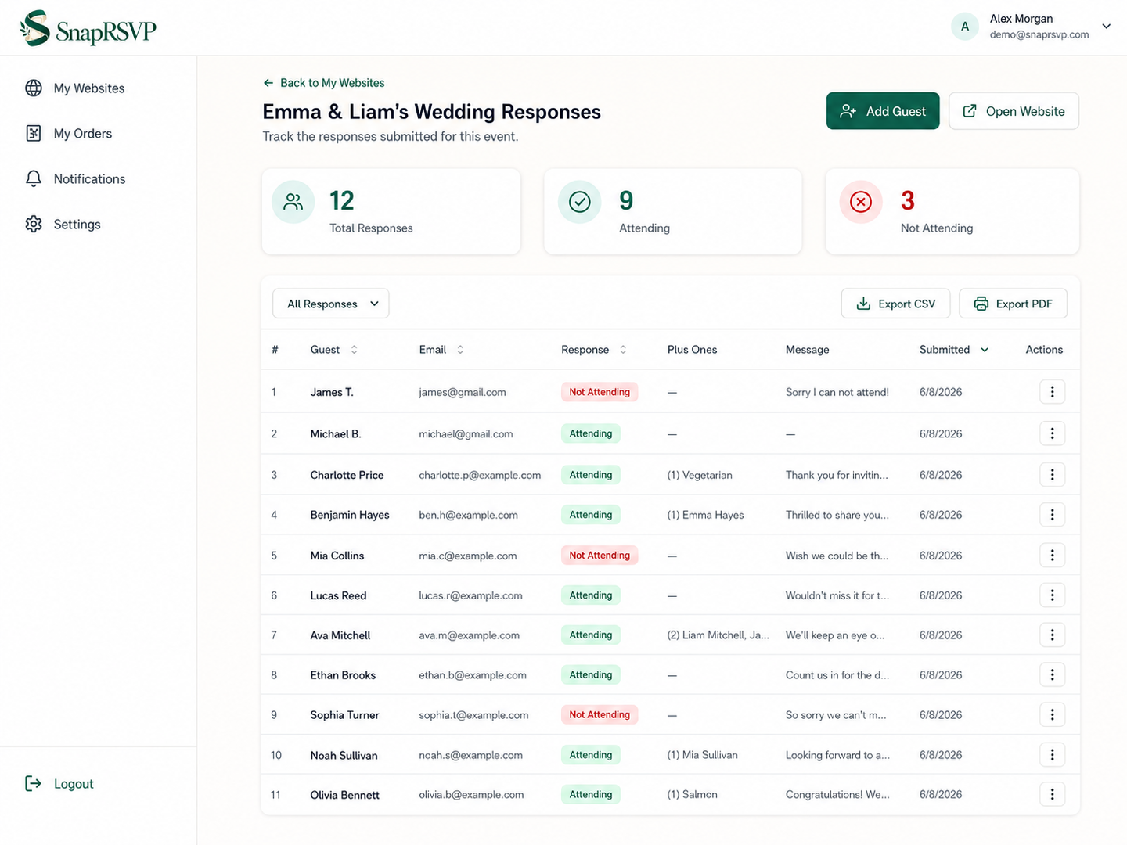This screenshot has height=845, width=1127.
Task: Click the user avatar circle A
Action: point(965,27)
